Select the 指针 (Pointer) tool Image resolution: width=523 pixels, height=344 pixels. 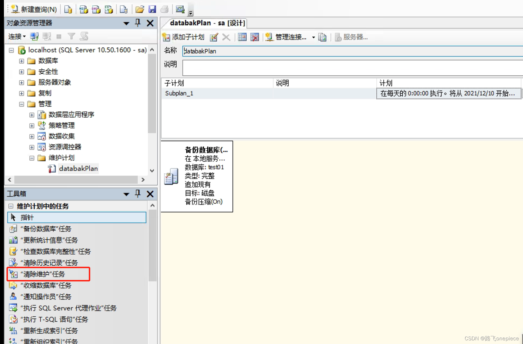point(77,217)
